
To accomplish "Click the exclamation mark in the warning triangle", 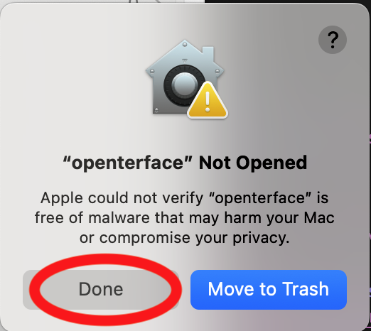I will [x=208, y=102].
